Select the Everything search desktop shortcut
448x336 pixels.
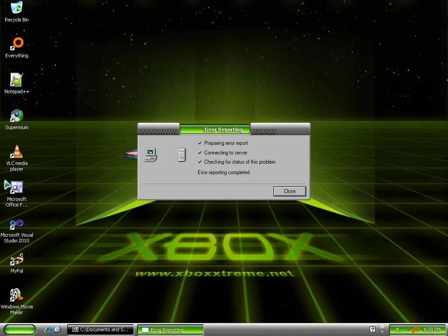pos(17,47)
